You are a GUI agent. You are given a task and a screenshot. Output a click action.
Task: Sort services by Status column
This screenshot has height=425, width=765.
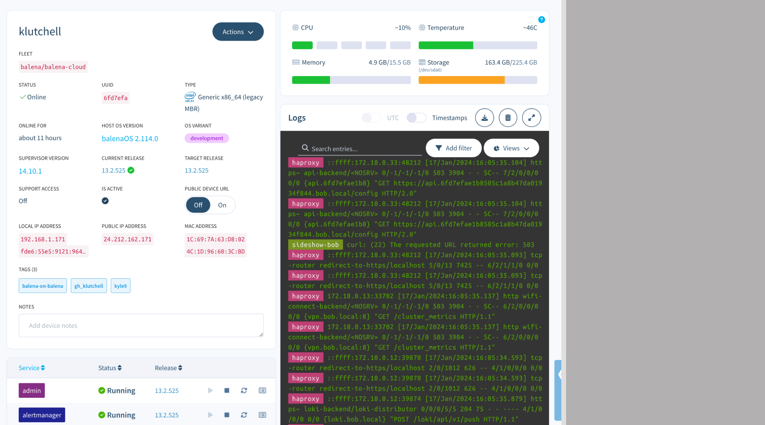point(110,368)
